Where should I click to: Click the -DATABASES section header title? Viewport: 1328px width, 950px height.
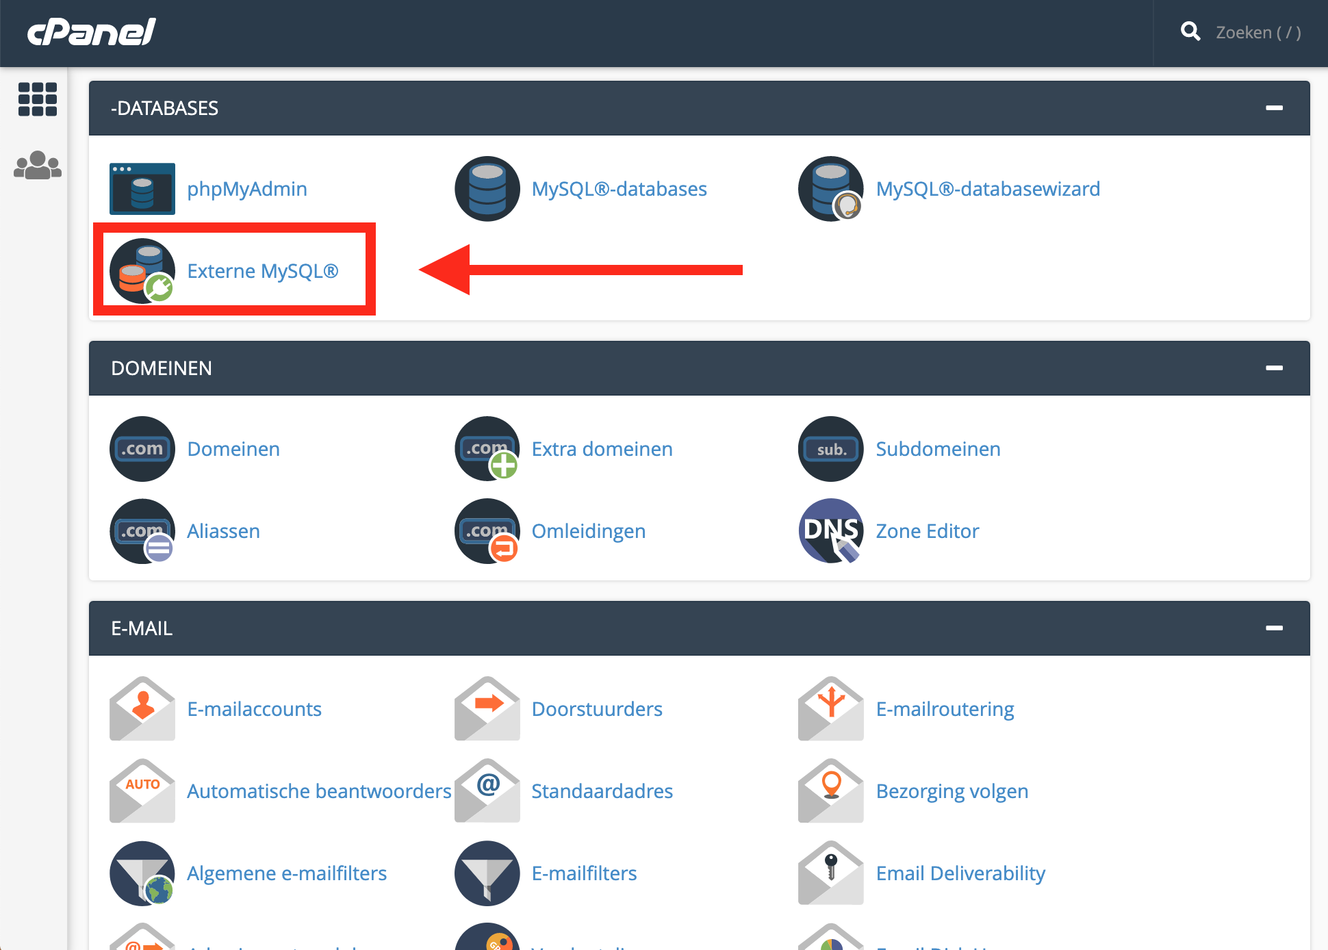click(x=164, y=108)
